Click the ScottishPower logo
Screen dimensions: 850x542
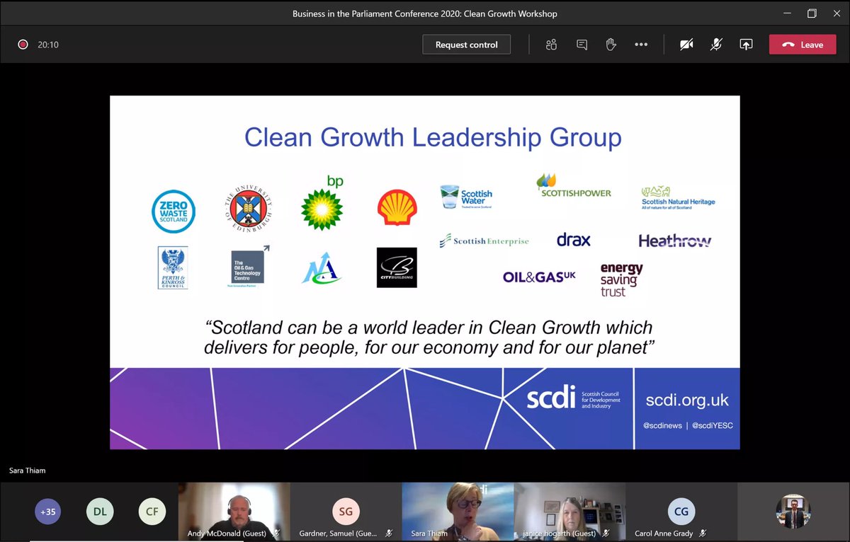(x=573, y=185)
